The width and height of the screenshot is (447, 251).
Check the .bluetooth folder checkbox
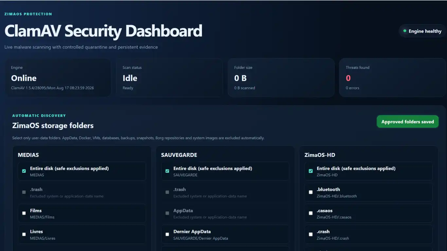(311, 192)
